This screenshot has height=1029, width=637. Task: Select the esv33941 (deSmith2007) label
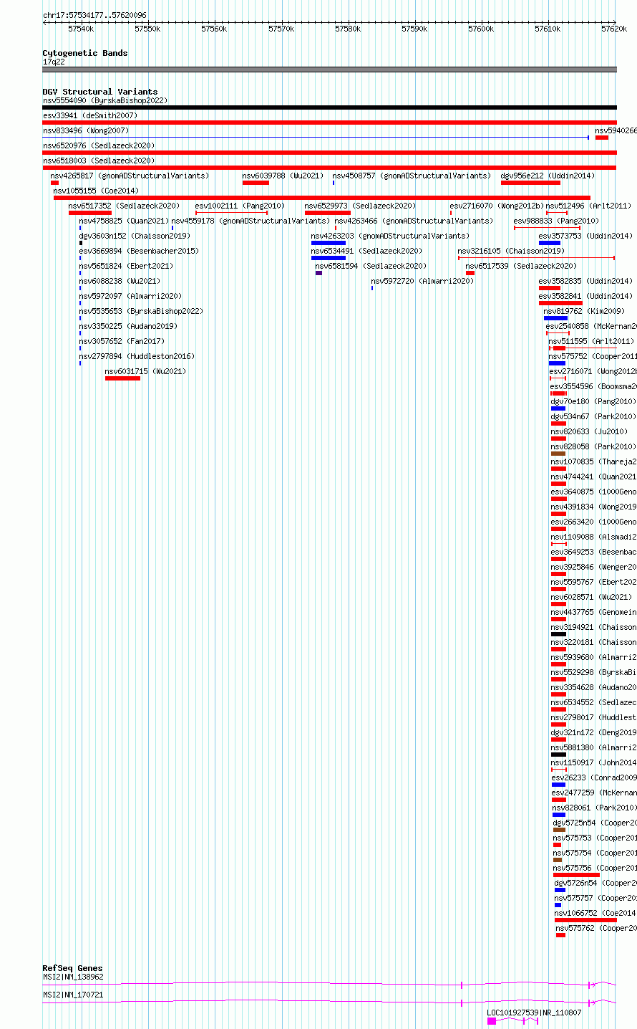point(90,115)
